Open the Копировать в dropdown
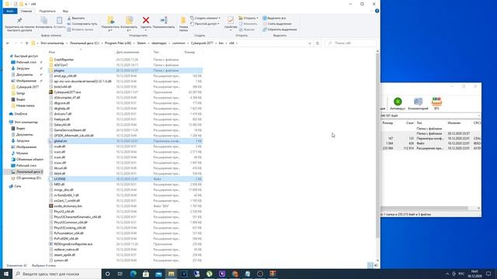The height and width of the screenshot is (279, 497). [129, 24]
